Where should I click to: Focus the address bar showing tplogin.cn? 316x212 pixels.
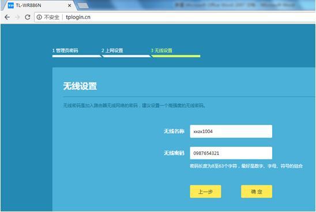175,17
